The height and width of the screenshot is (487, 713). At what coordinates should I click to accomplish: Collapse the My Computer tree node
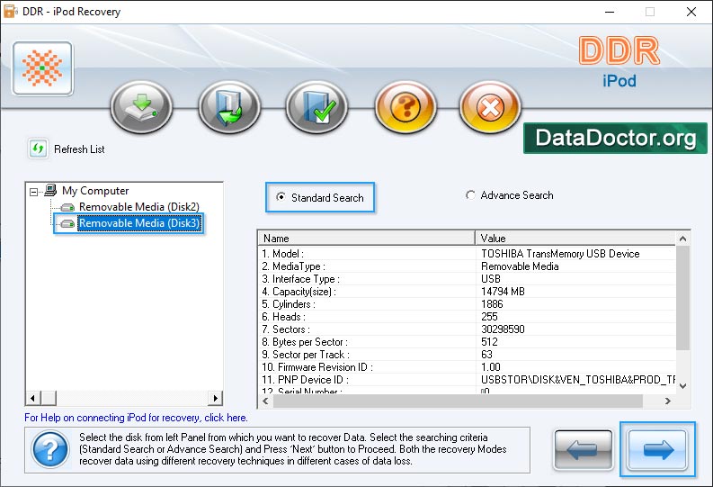click(x=34, y=191)
